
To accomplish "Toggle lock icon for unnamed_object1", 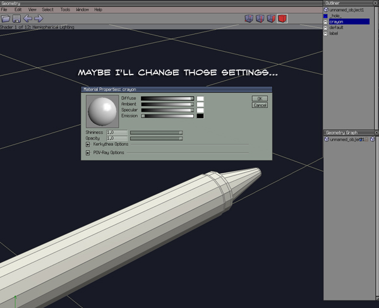I will [x=366, y=139].
